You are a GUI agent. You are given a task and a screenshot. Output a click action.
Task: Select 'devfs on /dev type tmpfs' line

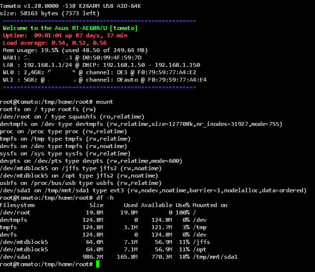64,146
